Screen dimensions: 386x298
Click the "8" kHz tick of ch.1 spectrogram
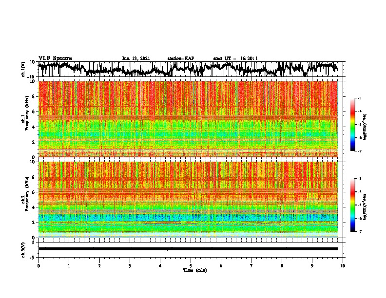34,96
